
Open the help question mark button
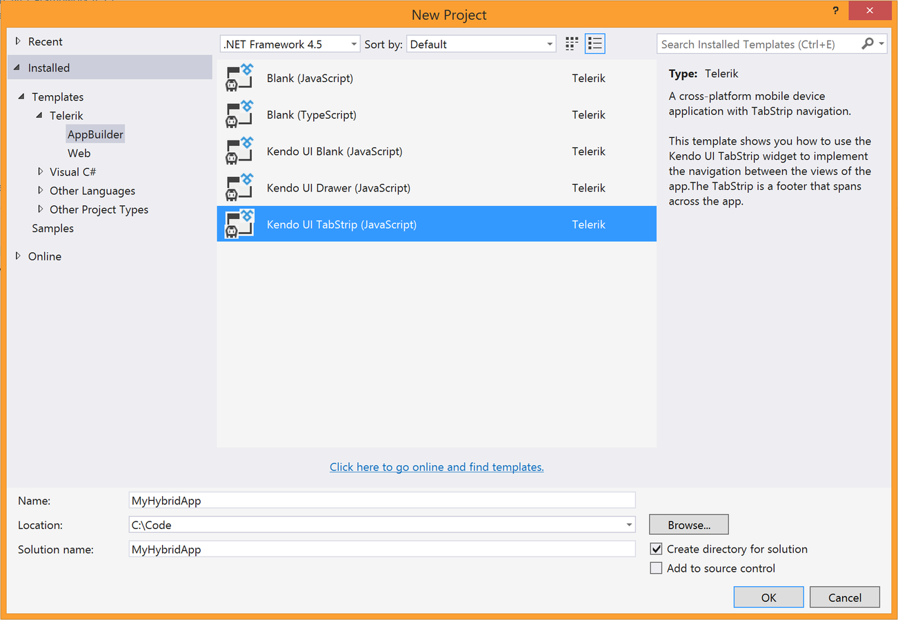point(836,10)
